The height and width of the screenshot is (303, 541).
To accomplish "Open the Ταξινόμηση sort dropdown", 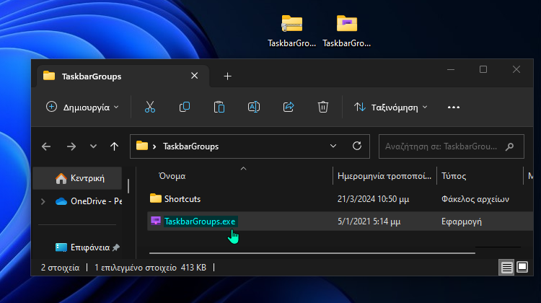I will pyautogui.click(x=391, y=107).
